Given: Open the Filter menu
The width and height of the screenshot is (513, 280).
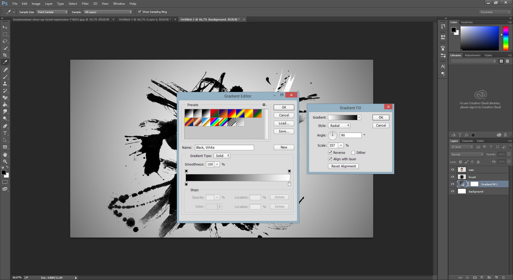Looking at the screenshot, I should click(85, 4).
